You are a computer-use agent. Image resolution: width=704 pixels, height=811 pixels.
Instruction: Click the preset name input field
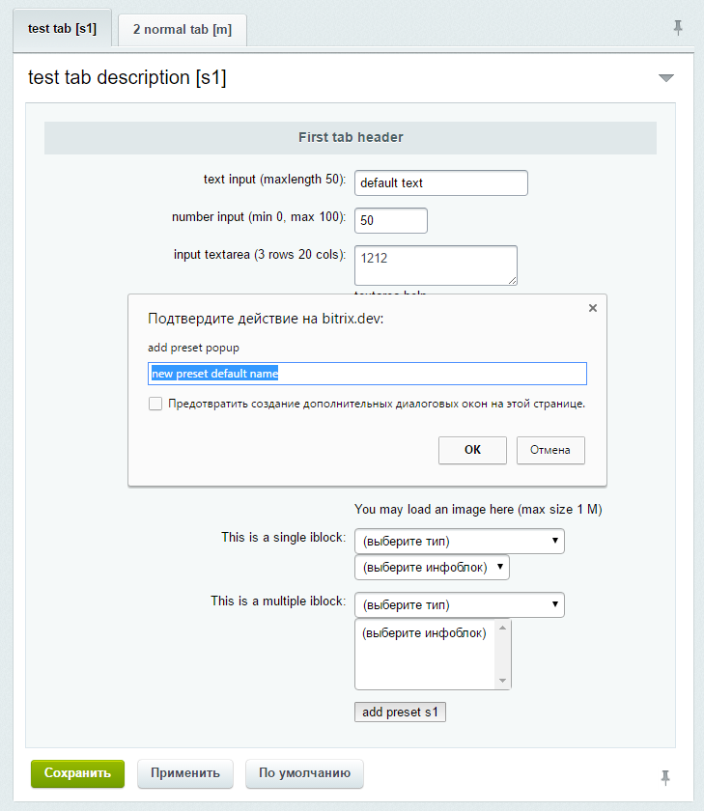pyautogui.click(x=367, y=374)
